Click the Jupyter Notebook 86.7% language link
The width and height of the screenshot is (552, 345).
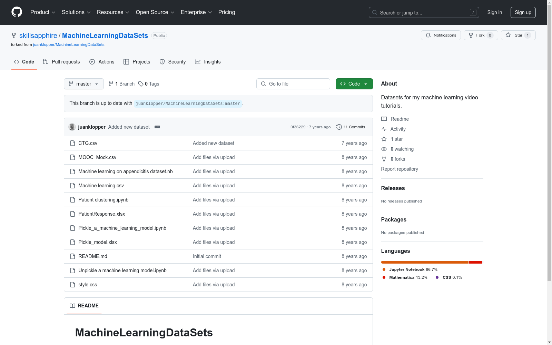pyautogui.click(x=410, y=269)
